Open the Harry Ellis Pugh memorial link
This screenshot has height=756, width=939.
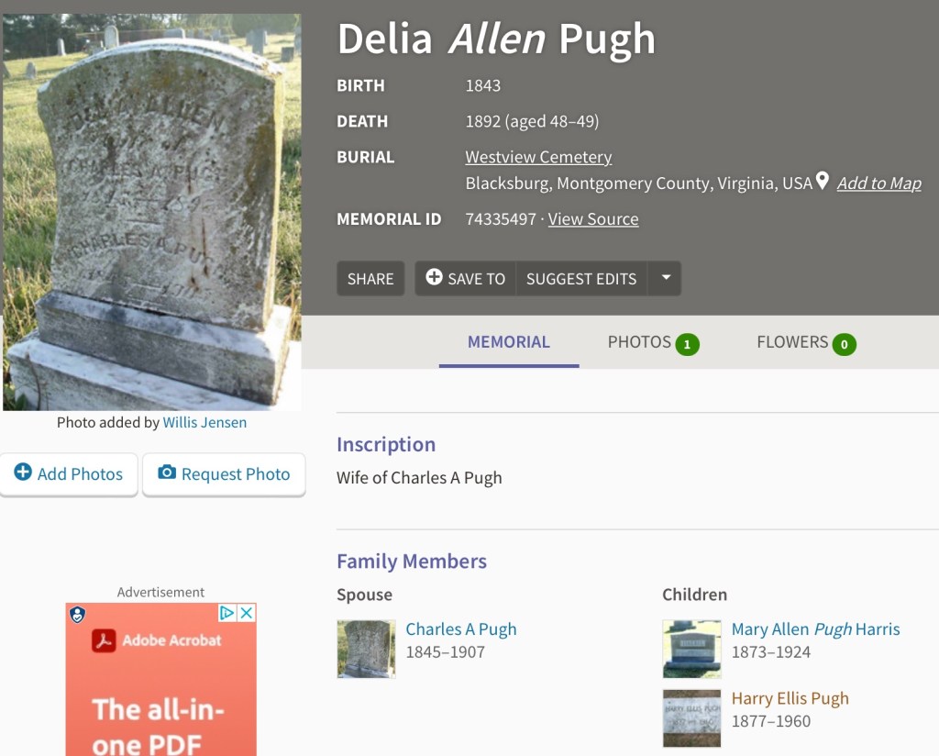[790, 698]
